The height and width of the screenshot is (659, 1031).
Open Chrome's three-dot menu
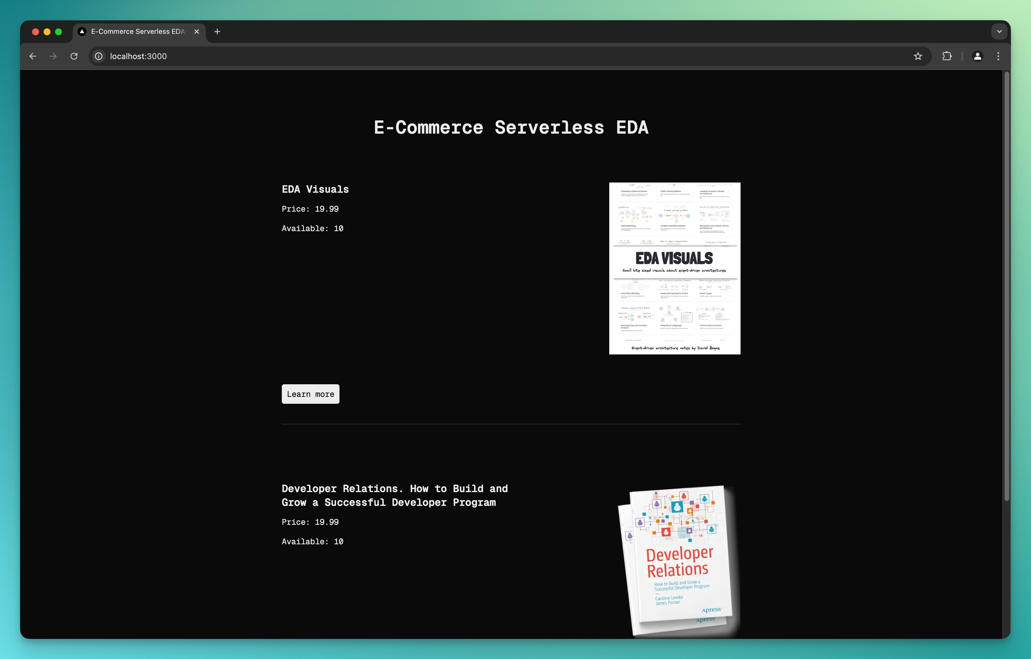[998, 56]
